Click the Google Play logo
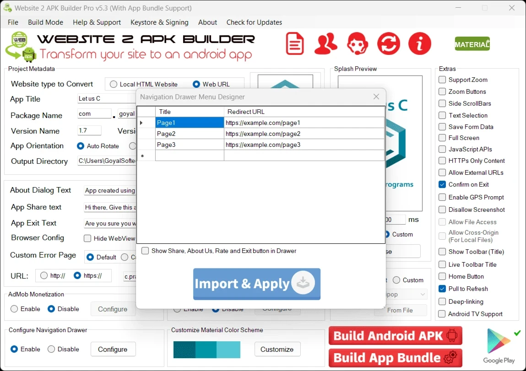This screenshot has height=371, width=526. (x=499, y=345)
